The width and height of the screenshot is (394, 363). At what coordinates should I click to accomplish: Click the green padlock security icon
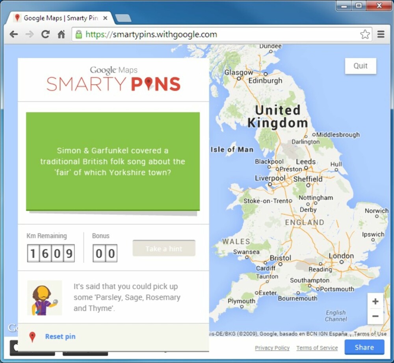79,34
